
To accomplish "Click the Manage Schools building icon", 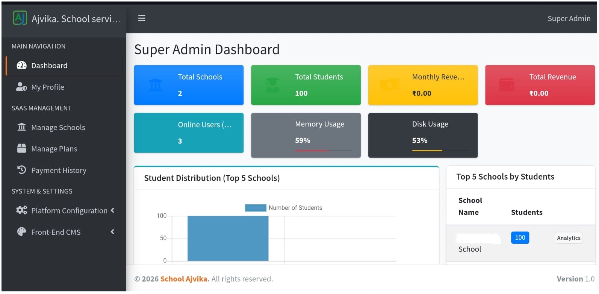I will [22, 127].
